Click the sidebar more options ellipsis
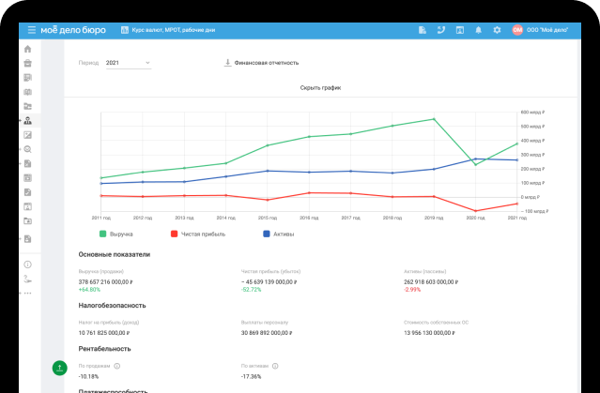Screen dimensions: 600x393 coord(27,294)
